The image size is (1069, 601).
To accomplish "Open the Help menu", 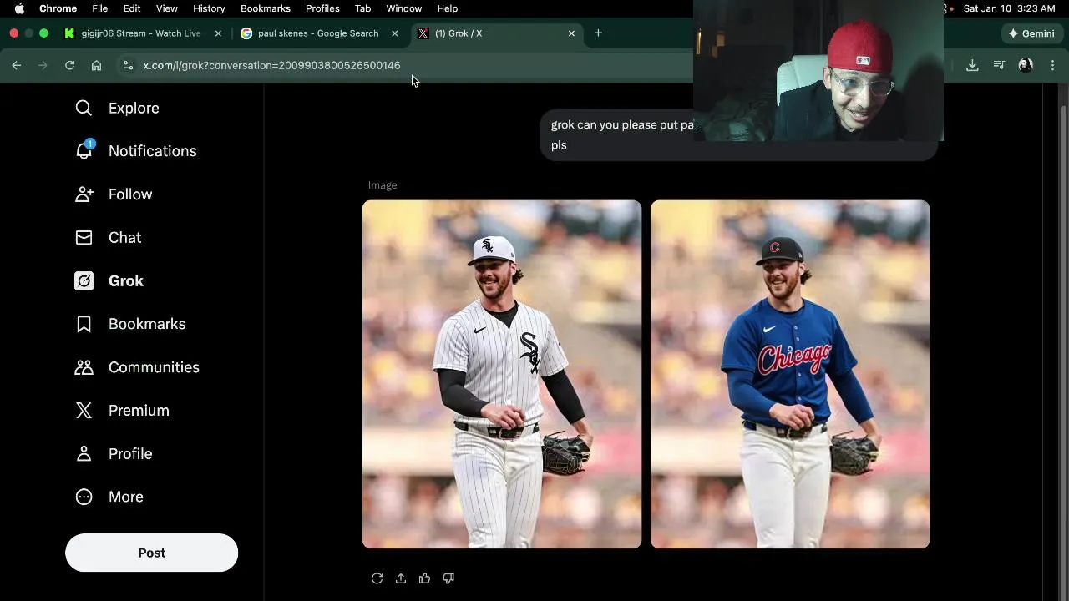I will [x=448, y=8].
